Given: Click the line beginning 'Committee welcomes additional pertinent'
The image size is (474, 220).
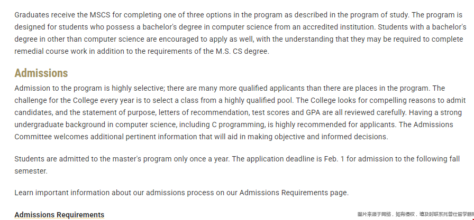Looking at the screenshot, I should (x=201, y=137).
